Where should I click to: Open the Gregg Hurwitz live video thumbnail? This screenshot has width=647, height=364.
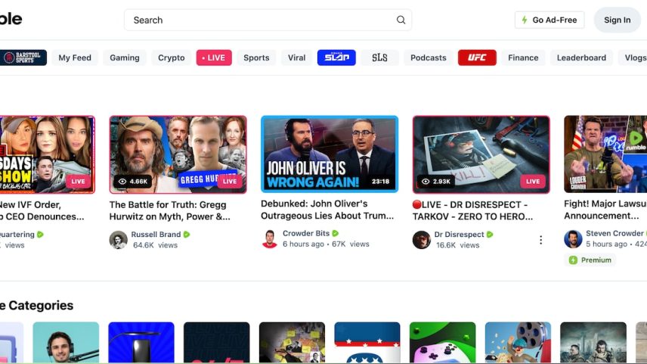[178, 154]
